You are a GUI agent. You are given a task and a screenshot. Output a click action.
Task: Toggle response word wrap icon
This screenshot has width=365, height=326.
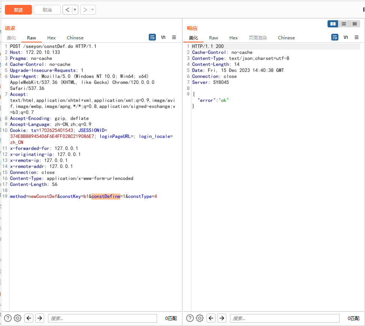(x=335, y=37)
